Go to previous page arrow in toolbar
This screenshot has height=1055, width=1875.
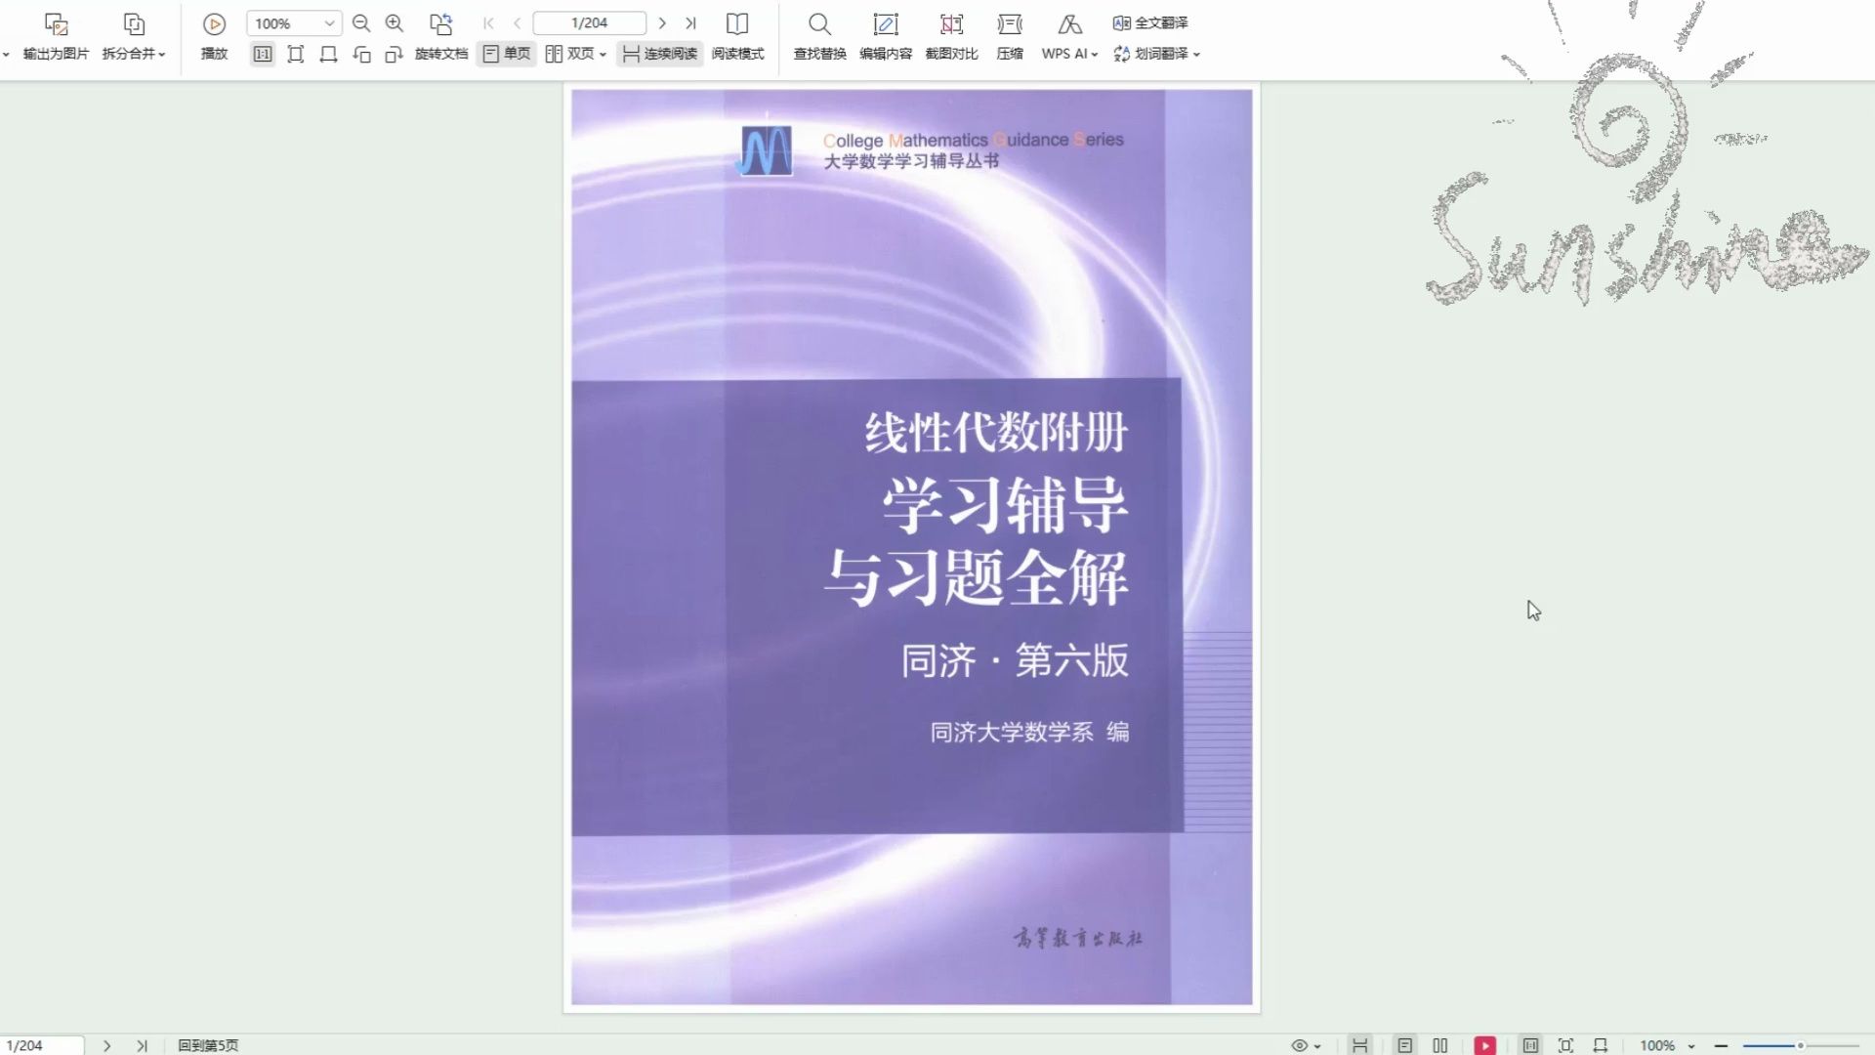point(518,23)
